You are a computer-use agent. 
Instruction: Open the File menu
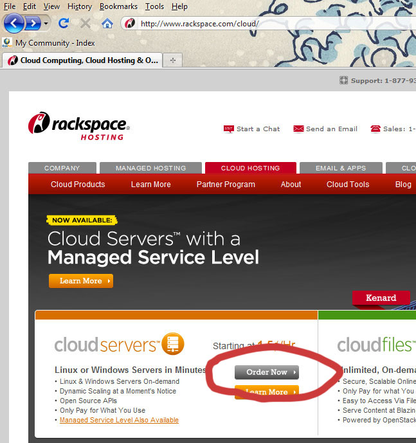click(10, 6)
